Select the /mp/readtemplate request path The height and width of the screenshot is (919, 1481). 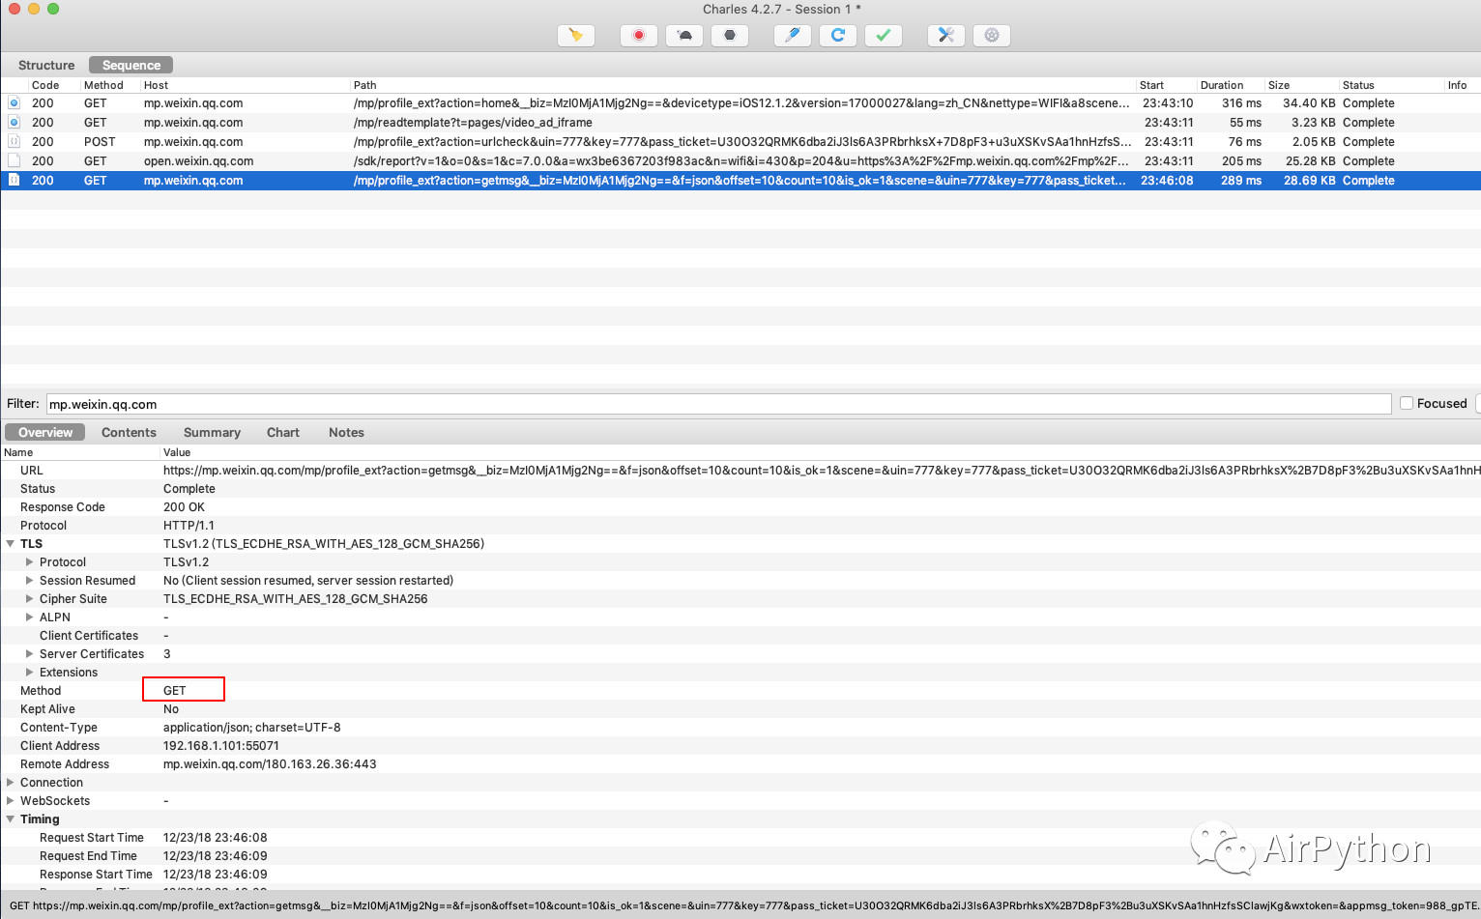click(x=473, y=123)
